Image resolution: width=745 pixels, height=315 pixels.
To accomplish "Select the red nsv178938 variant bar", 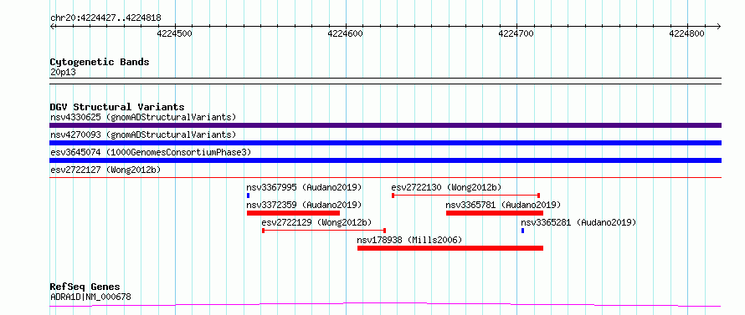I will (x=450, y=248).
